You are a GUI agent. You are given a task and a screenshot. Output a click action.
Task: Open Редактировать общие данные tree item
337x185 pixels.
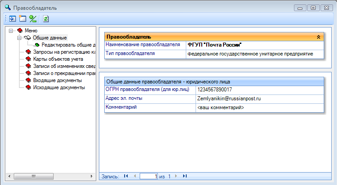tap(68, 45)
